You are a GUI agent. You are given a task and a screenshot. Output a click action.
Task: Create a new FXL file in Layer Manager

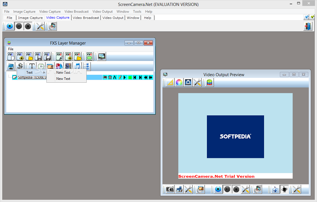[x=11, y=56]
